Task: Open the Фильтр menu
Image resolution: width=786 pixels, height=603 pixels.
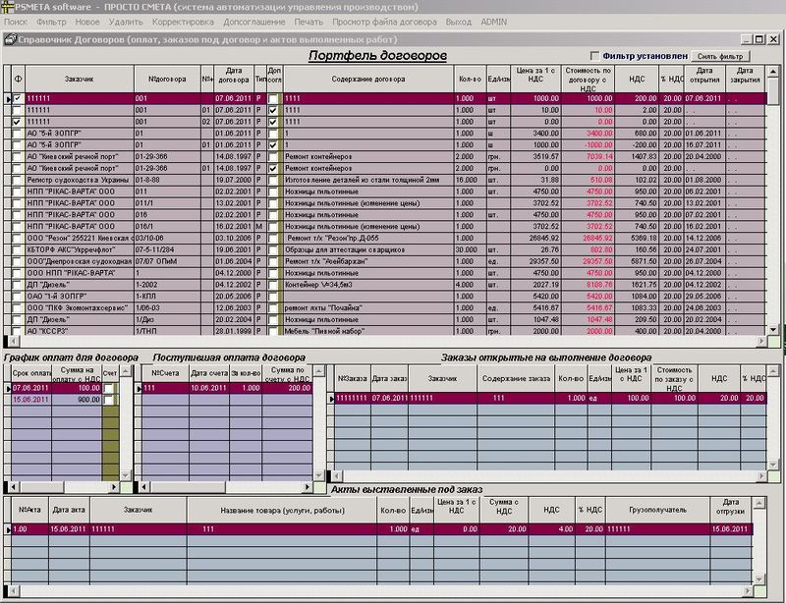Action: click(x=52, y=22)
